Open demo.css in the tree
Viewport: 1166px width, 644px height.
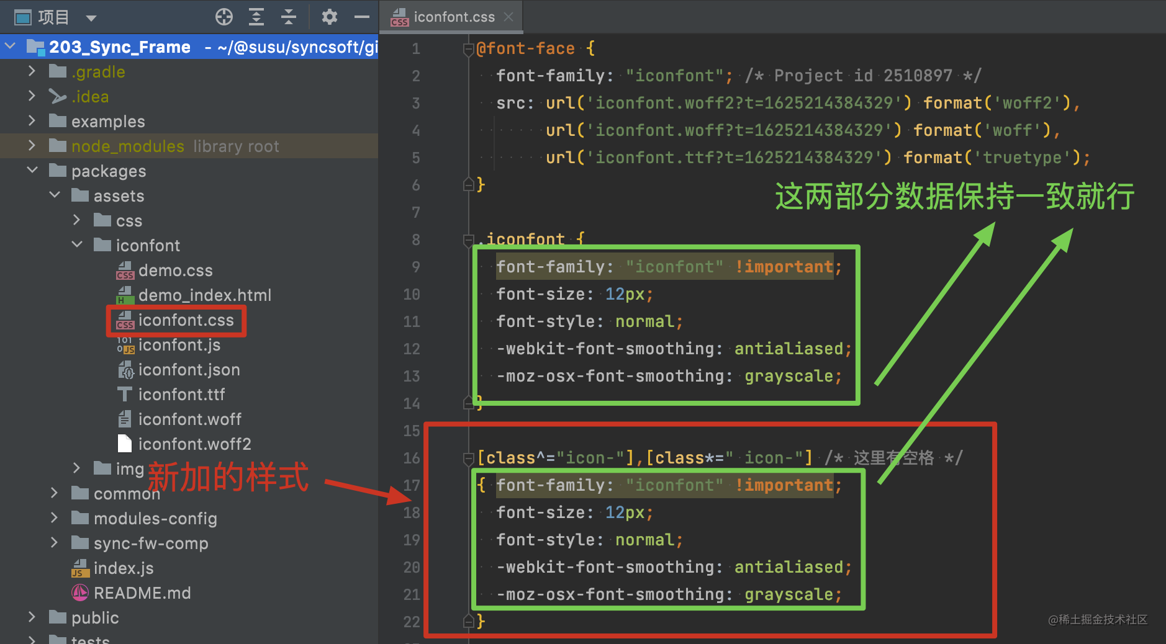(x=176, y=271)
